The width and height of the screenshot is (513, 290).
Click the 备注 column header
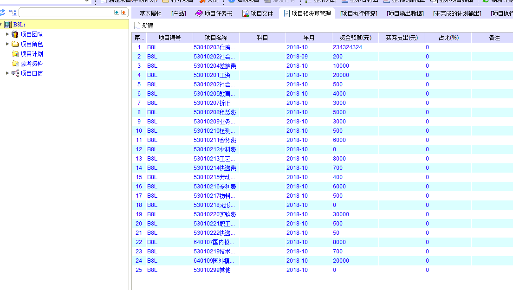point(494,38)
